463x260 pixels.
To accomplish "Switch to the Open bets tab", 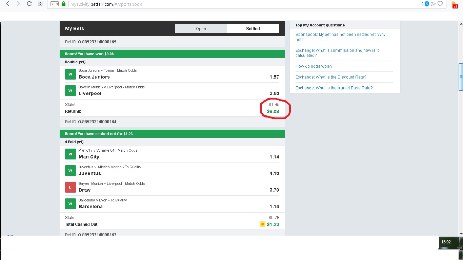I will (201, 28).
